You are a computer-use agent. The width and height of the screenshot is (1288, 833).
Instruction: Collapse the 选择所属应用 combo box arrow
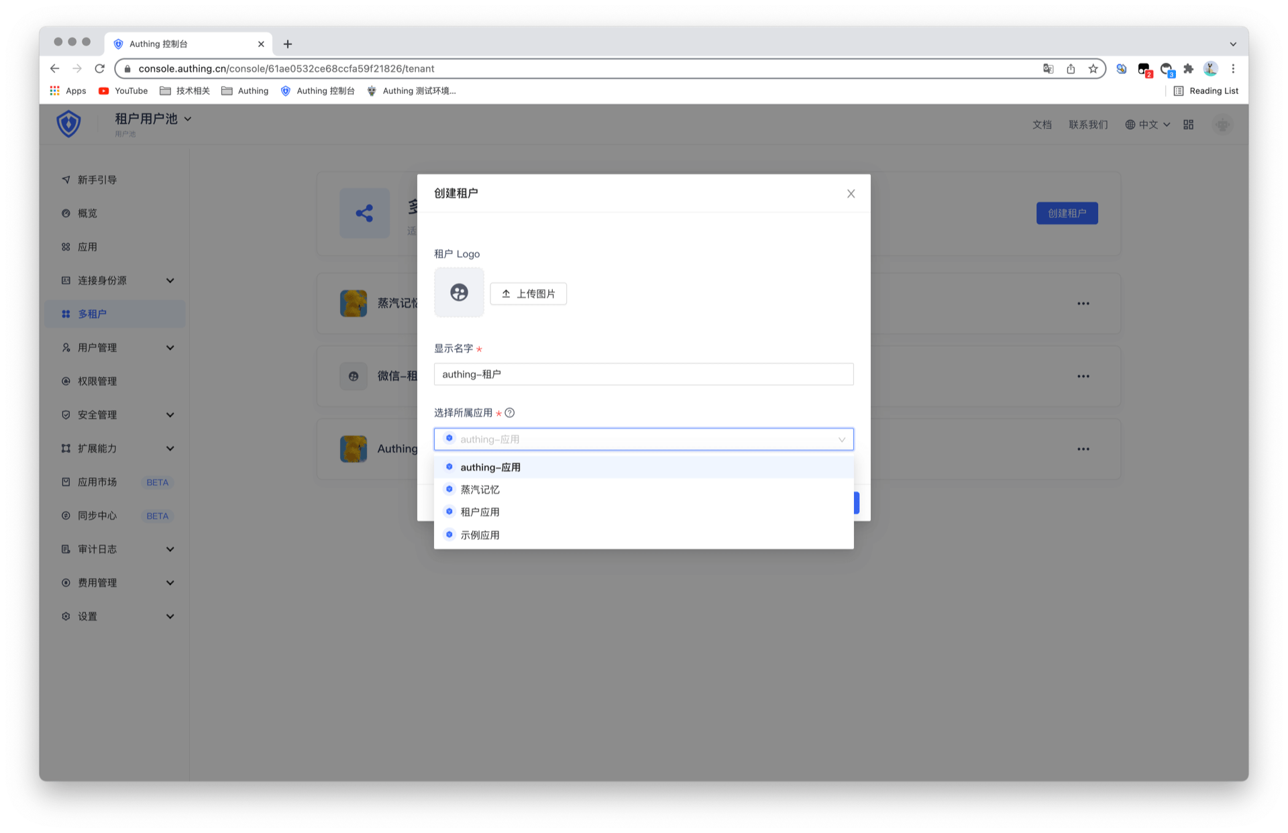[x=841, y=439]
